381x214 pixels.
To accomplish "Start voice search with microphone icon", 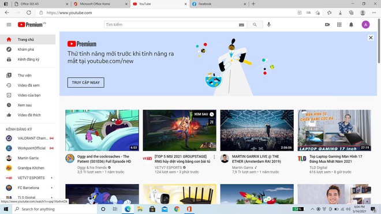I will 269,25.
